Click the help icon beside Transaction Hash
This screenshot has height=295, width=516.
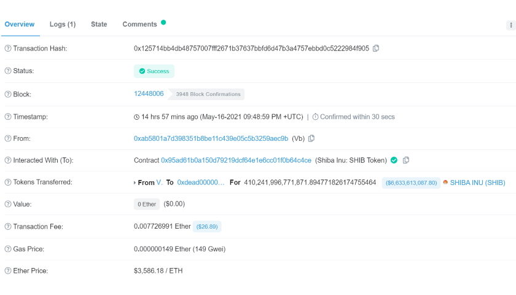pos(8,49)
